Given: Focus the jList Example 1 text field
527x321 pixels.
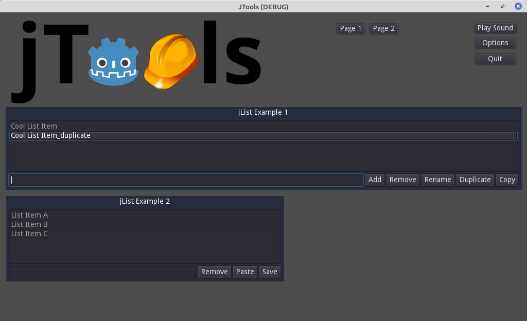Looking at the screenshot, I should click(x=186, y=180).
